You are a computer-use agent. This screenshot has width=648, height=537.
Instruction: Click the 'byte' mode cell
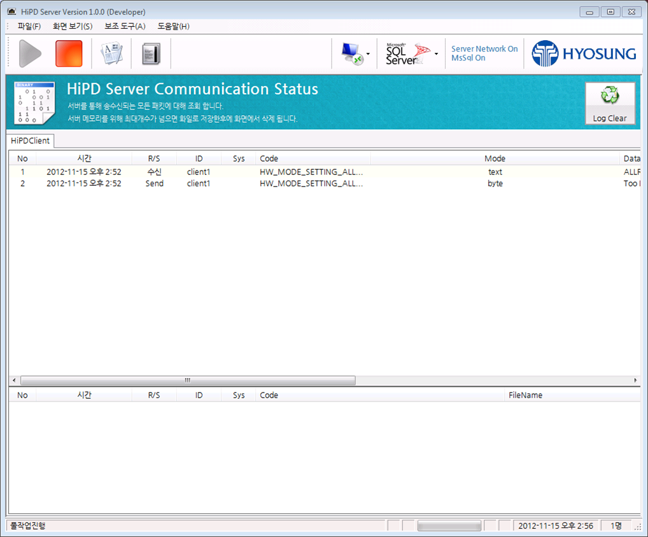click(x=495, y=183)
